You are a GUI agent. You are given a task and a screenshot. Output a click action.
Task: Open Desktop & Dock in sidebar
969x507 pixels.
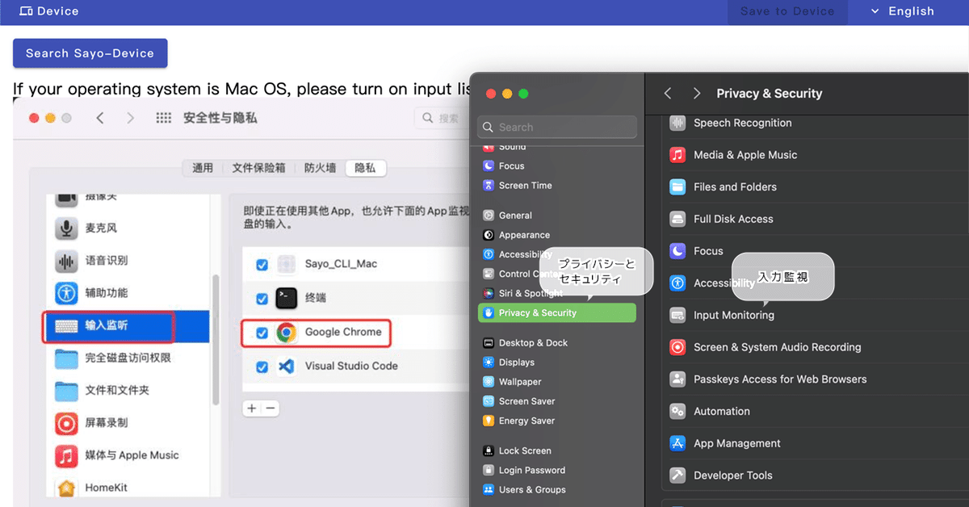point(557,343)
